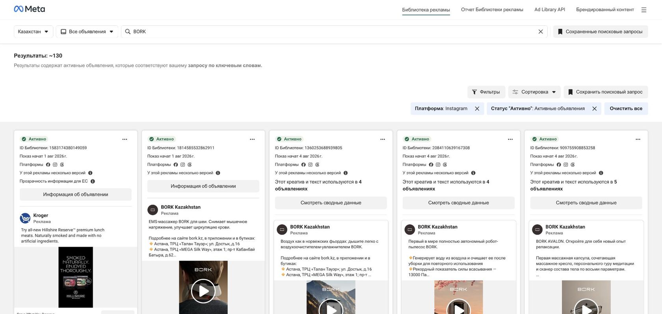Open more options for ad 1814585532862911
The height and width of the screenshot is (314, 662).
click(x=252, y=139)
